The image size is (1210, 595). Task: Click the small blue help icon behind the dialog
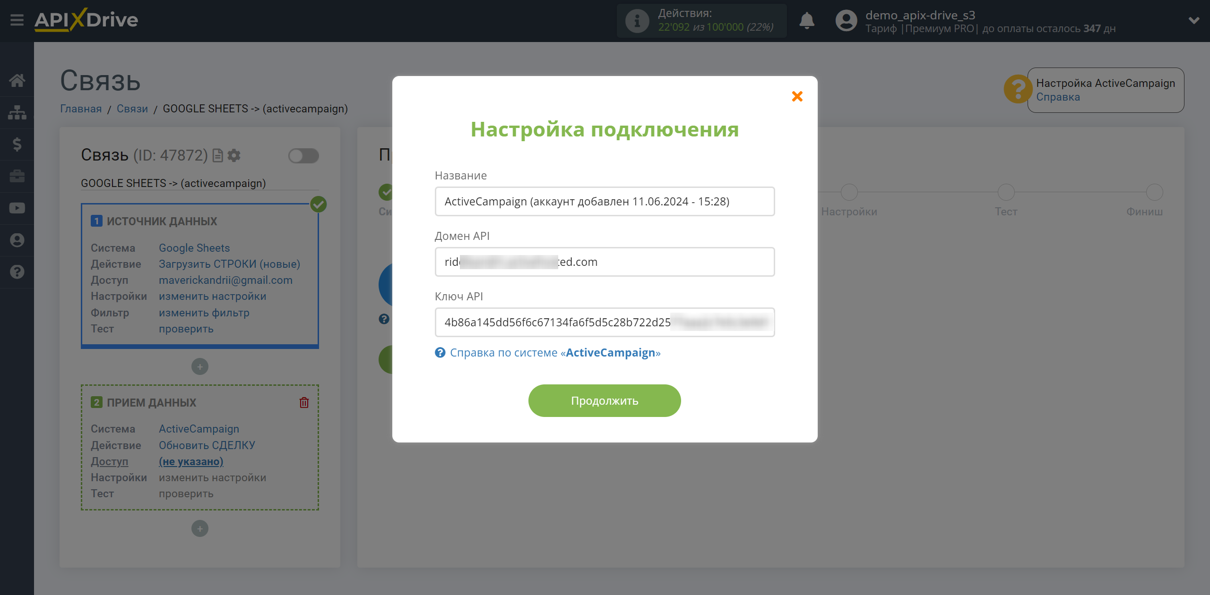(384, 319)
